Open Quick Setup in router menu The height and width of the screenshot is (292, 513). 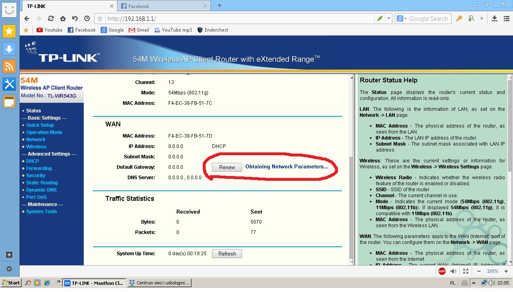[40, 125]
